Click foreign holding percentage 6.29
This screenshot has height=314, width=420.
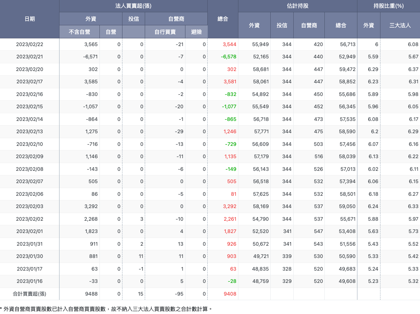pos(373,69)
